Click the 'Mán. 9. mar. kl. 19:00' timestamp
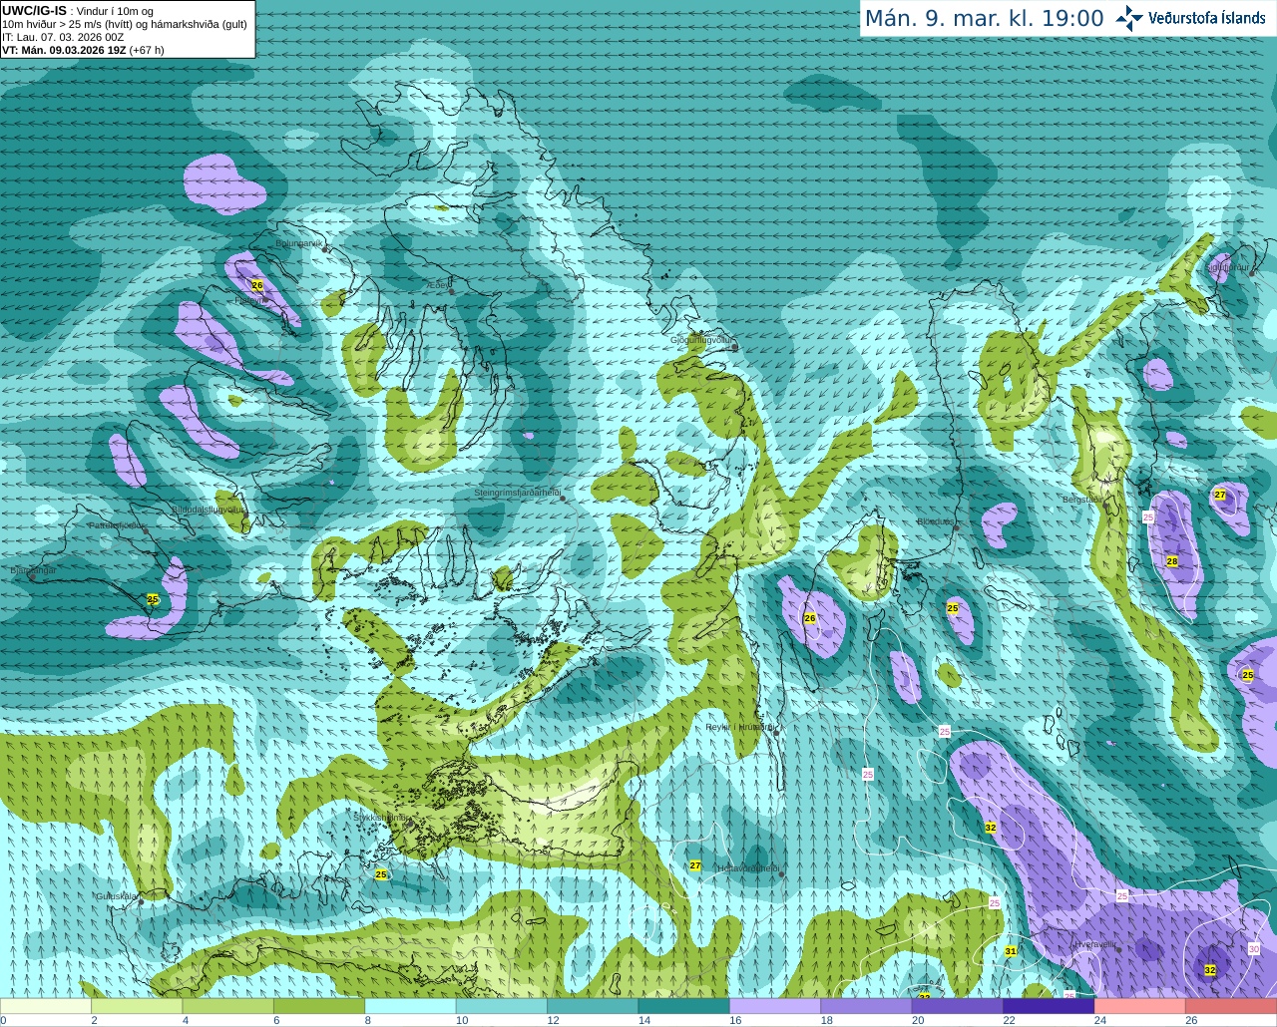 984,19
